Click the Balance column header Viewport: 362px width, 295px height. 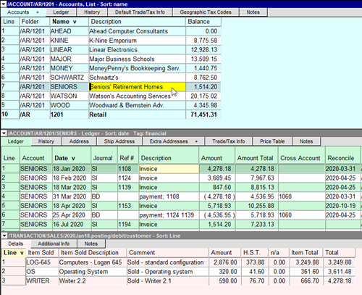(x=203, y=22)
